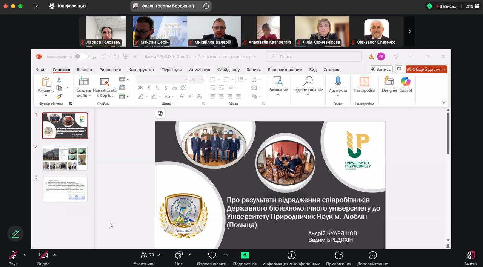483x267 pixels.
Task: Switch to the Рисование ribbon tab
Action: (x=110, y=70)
